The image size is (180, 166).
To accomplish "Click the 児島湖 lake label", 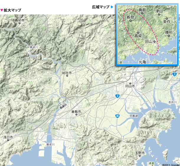I will 134,116.
